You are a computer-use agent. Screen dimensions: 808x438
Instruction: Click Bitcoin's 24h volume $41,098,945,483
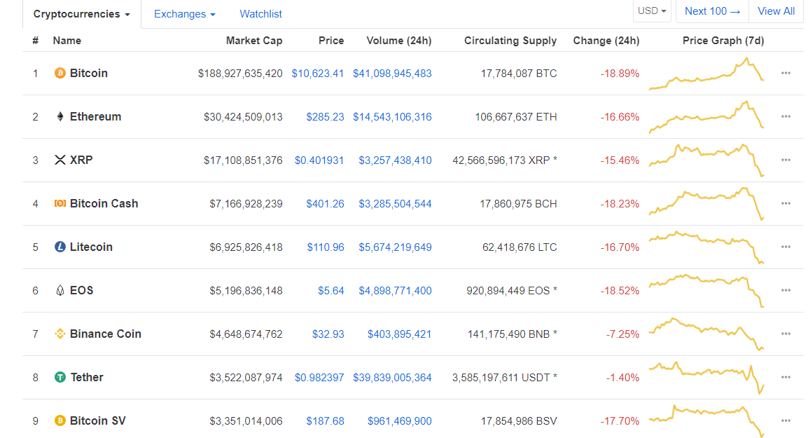tap(392, 74)
